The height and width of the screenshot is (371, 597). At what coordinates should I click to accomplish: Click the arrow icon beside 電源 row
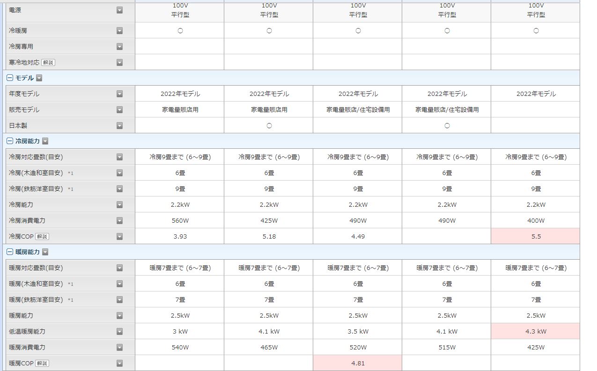[119, 10]
